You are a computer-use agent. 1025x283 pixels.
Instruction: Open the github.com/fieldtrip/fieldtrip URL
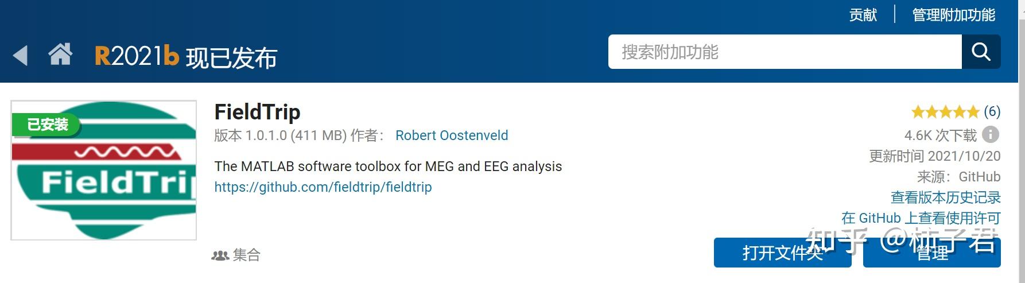(x=323, y=187)
